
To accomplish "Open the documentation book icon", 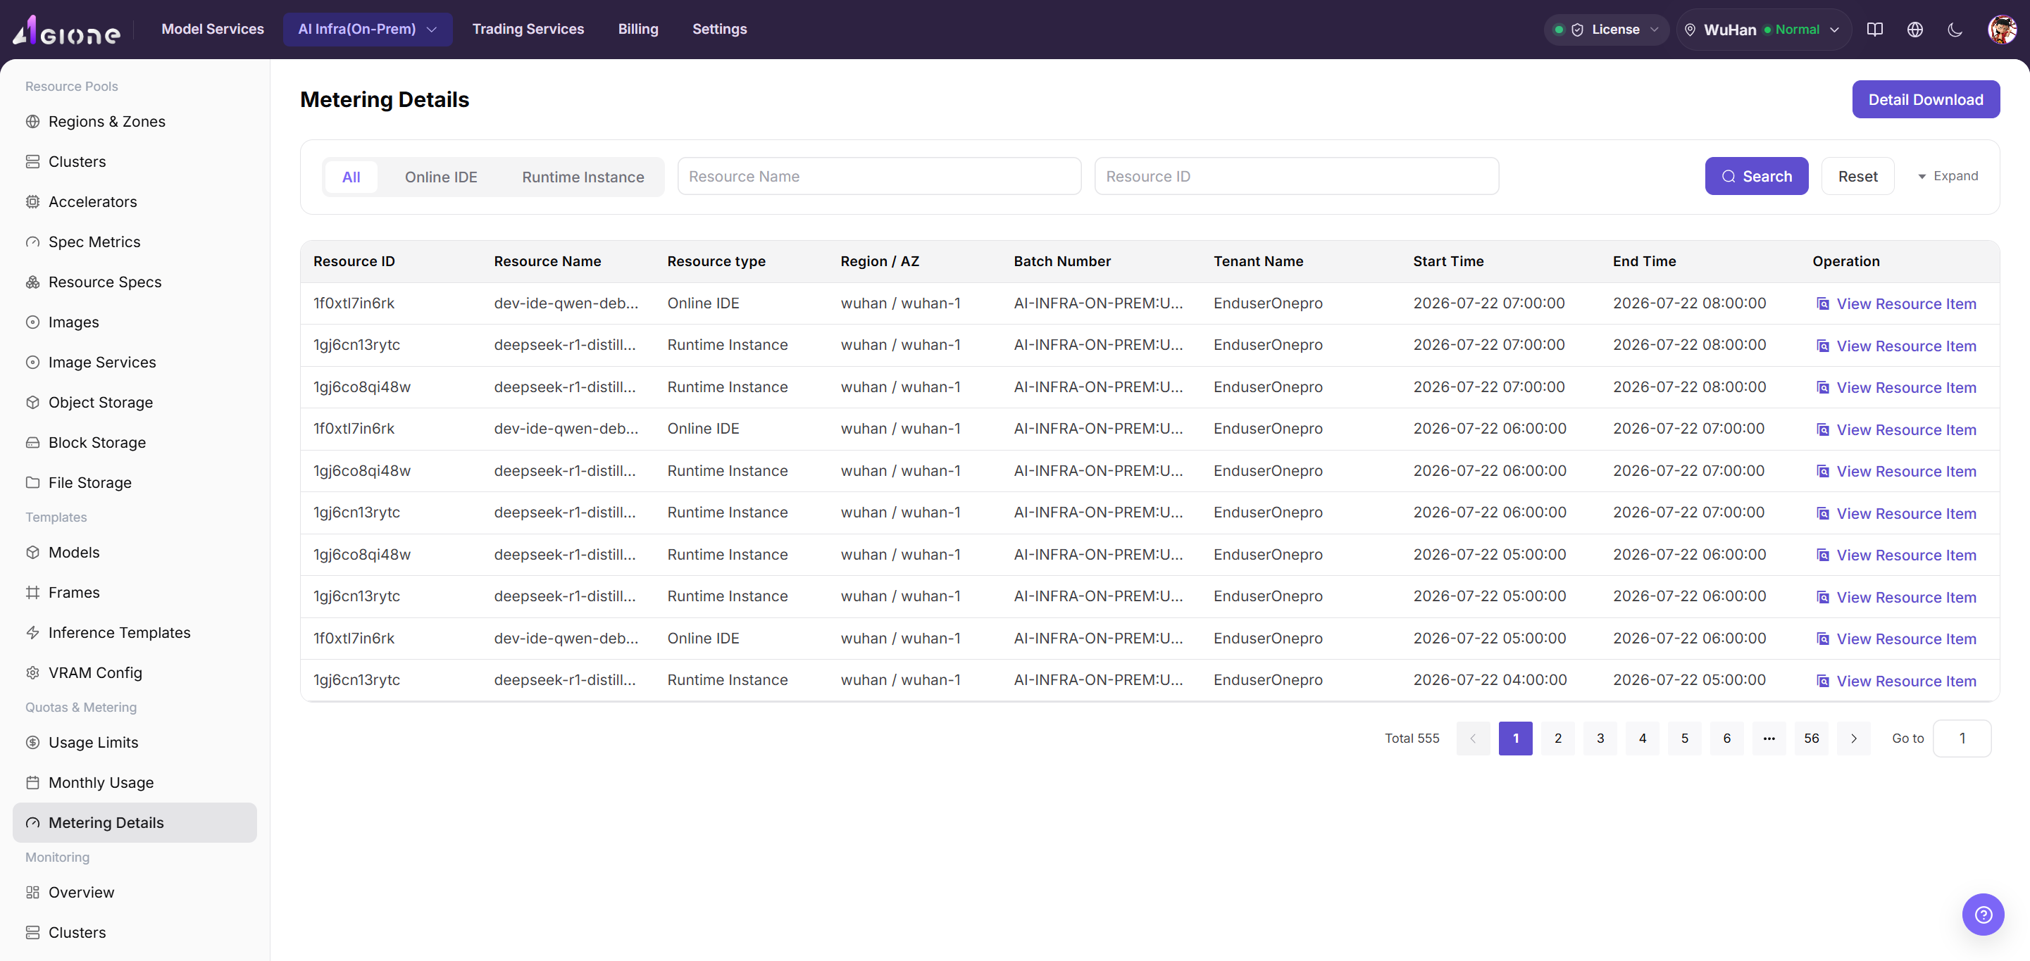I will (x=1875, y=29).
